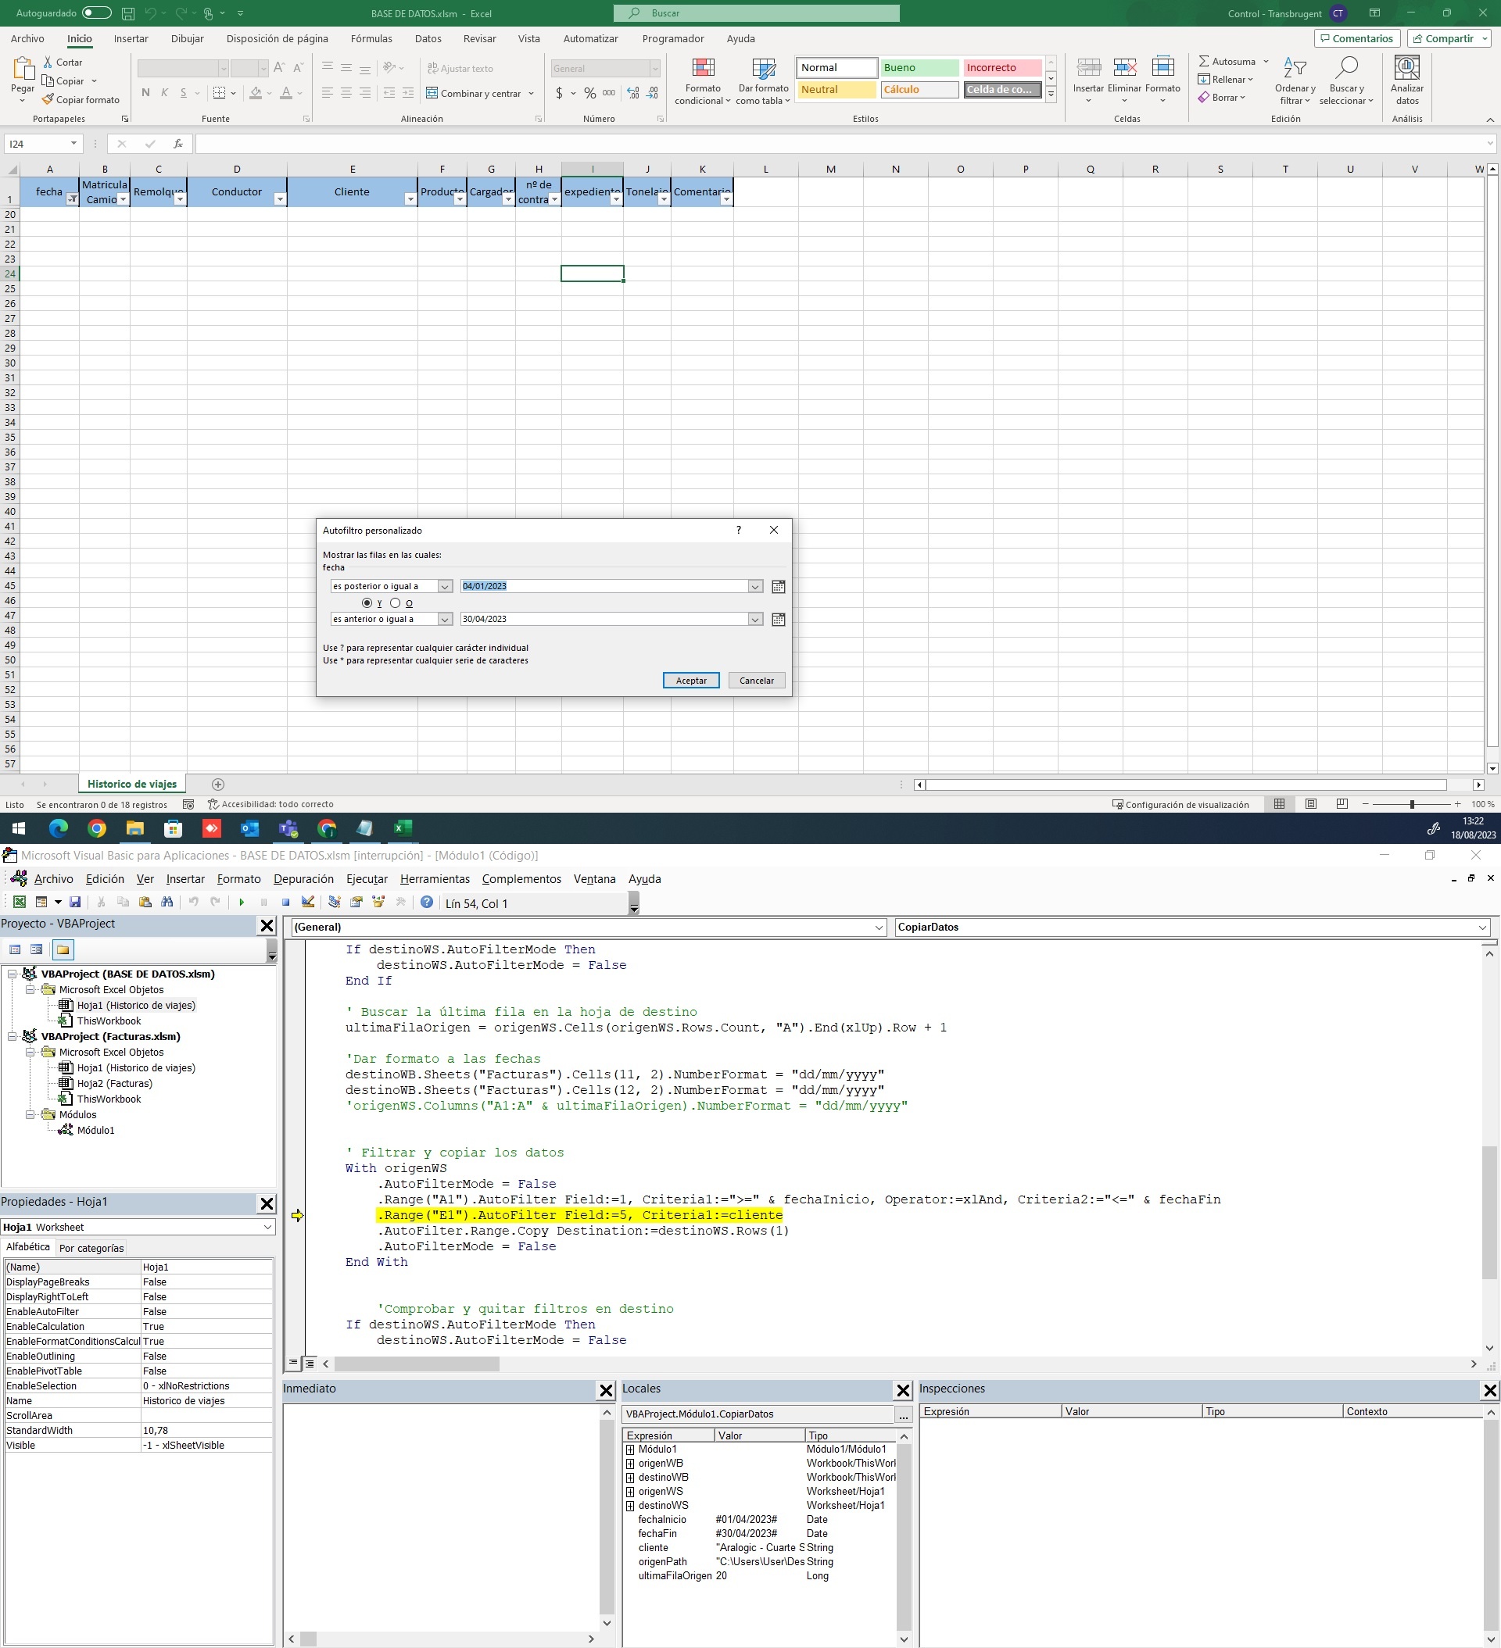Toggle Folders icon in Project panel
The width and height of the screenshot is (1501, 1648).
coord(63,950)
